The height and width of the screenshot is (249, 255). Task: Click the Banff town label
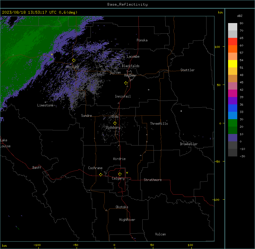pyautogui.click(x=37, y=168)
